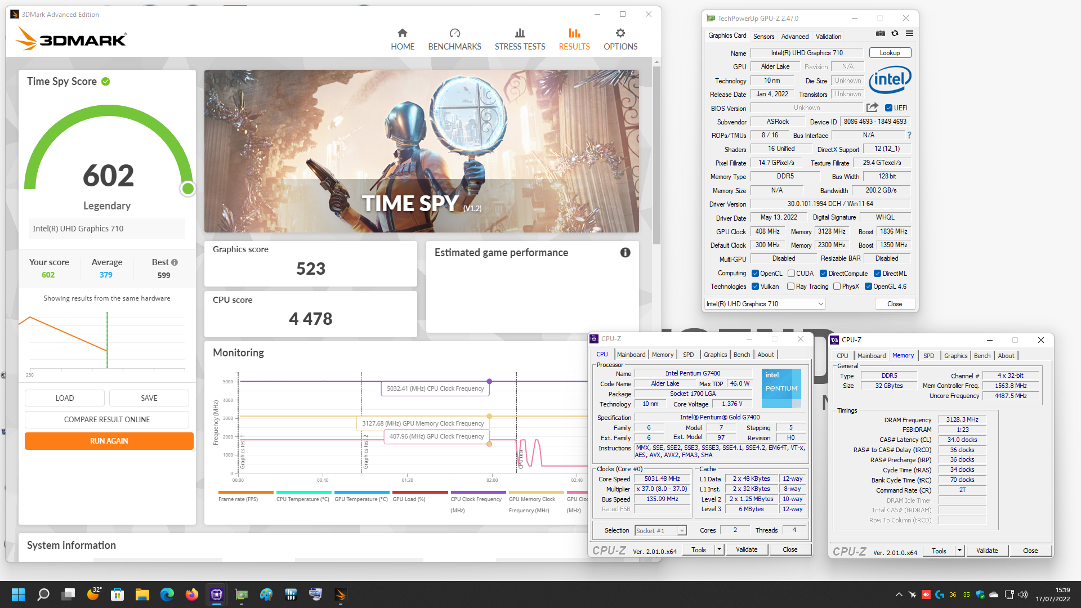Screen dimensions: 1081x608
Task: Show hidden system tray icons chevron
Action: click(899, 594)
